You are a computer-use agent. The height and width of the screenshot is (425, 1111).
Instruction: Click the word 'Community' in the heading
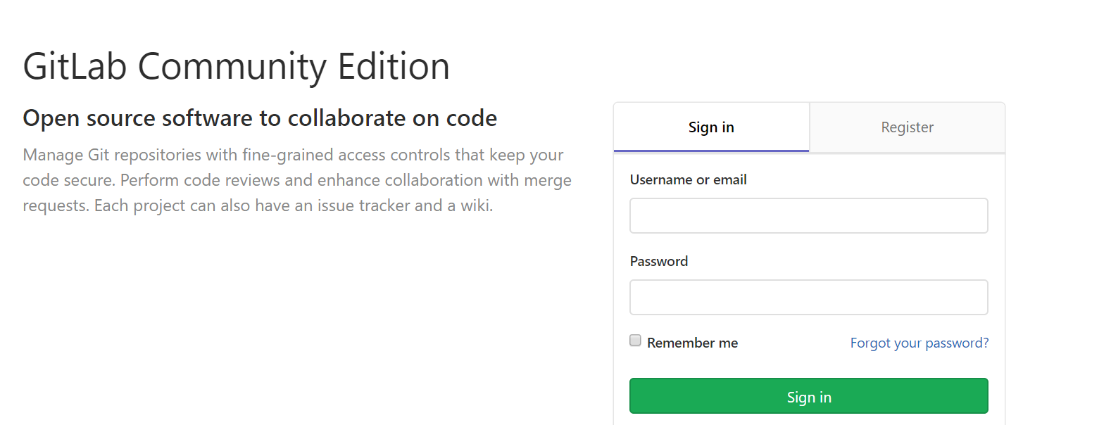232,67
